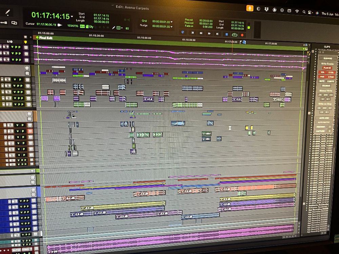This screenshot has width=339, height=254.
Task: Open the Dropbox menu bar icon
Action: point(266,9)
